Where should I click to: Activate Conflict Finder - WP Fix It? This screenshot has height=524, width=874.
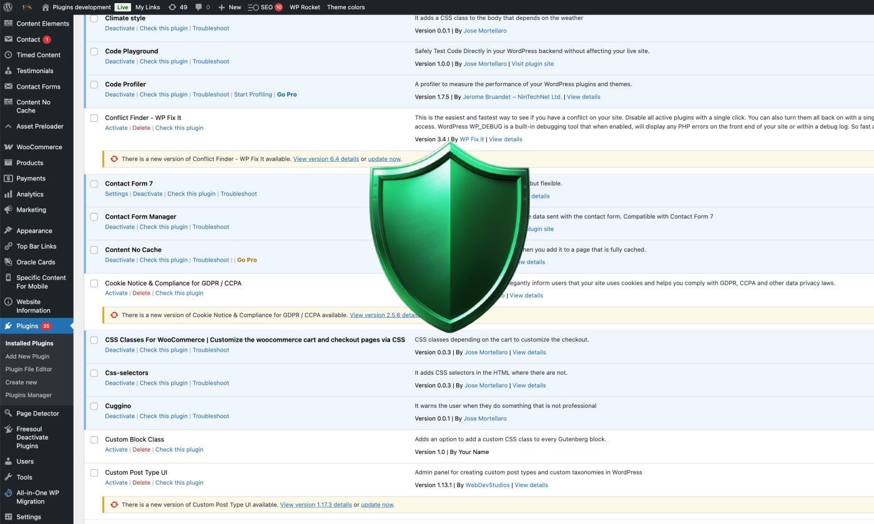pyautogui.click(x=116, y=128)
